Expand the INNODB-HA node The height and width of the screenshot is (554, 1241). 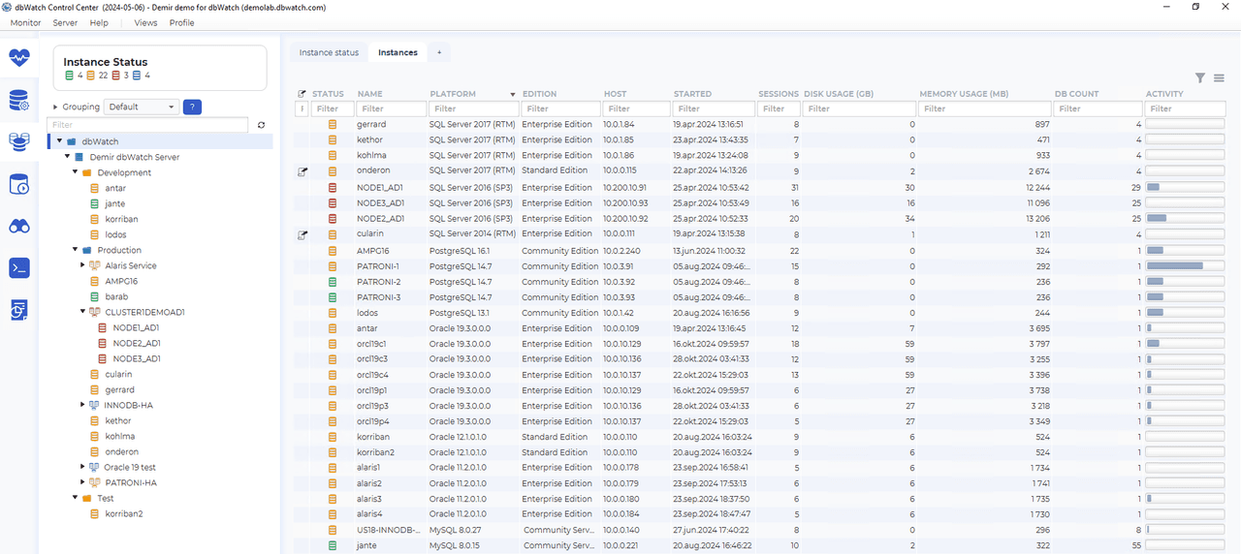tap(83, 405)
